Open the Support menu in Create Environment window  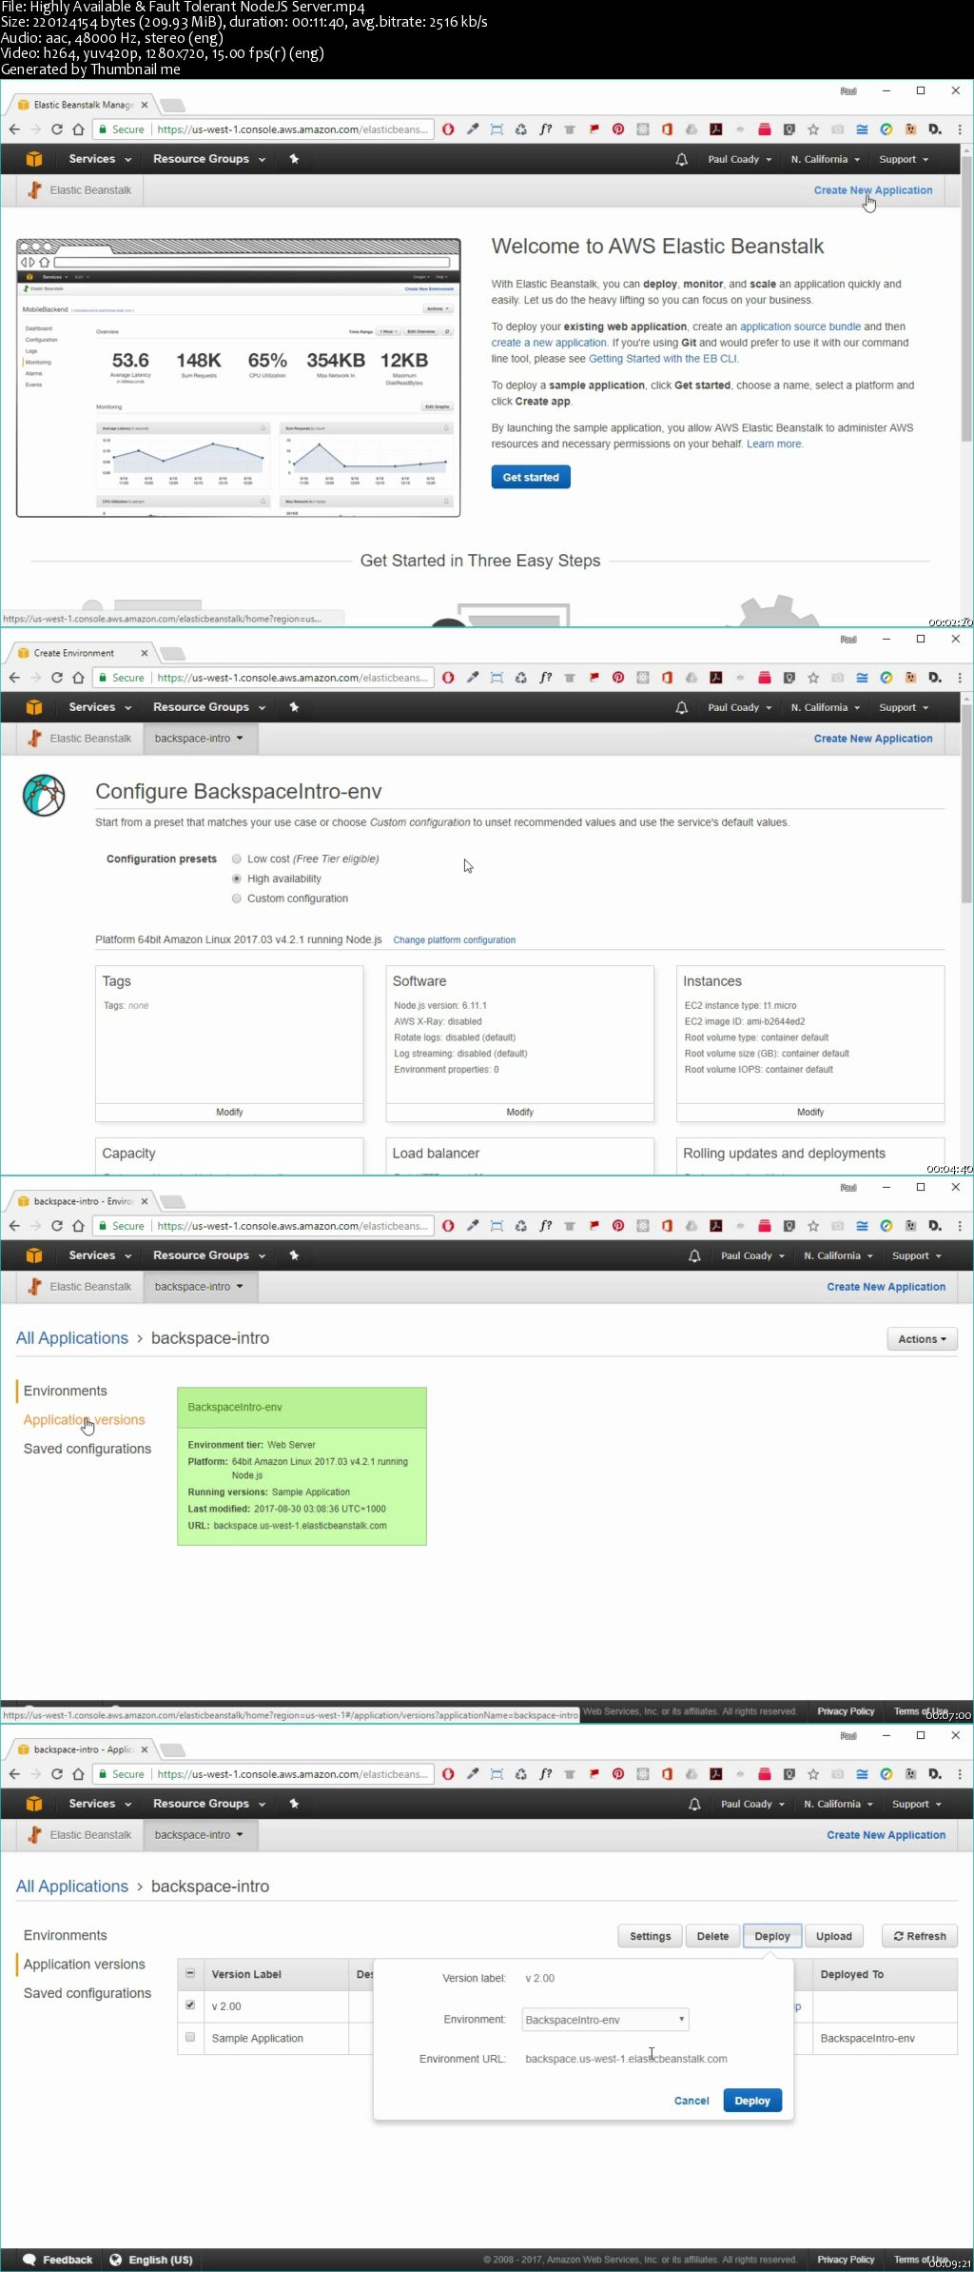pyautogui.click(x=904, y=708)
